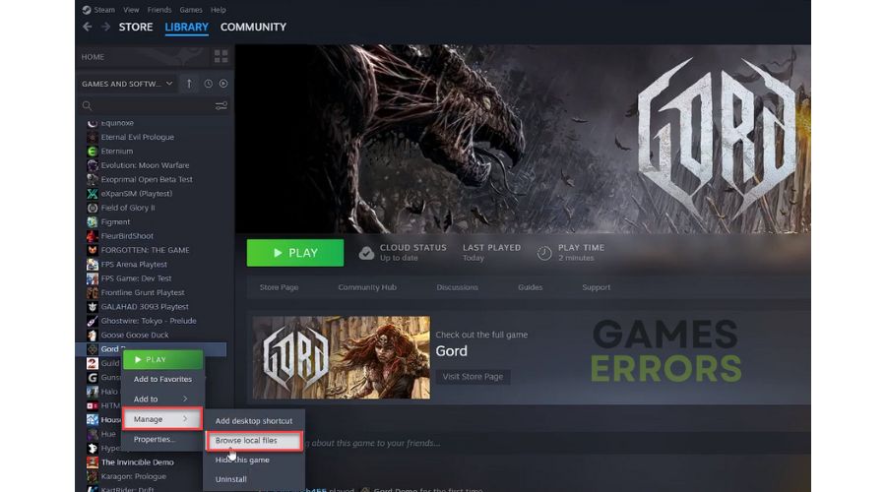Click the back navigation arrow
Screen dimensions: 886x492
point(87,27)
